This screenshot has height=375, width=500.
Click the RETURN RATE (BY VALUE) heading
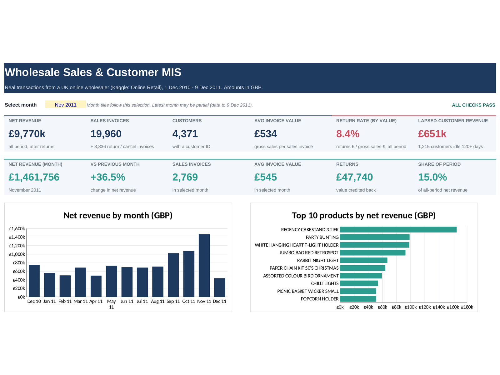[x=366, y=121]
